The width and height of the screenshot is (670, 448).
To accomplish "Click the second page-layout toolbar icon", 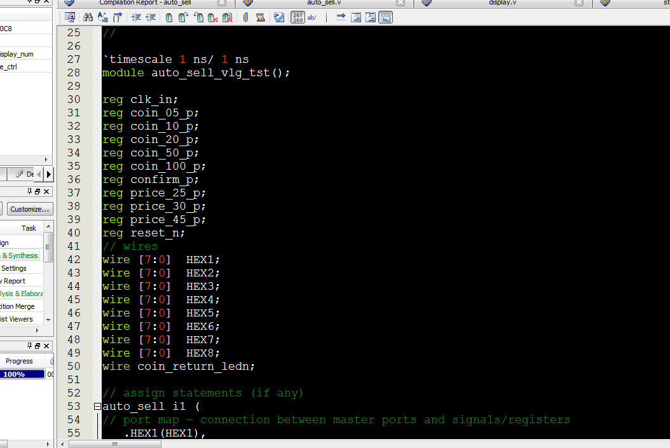I will pos(371,18).
